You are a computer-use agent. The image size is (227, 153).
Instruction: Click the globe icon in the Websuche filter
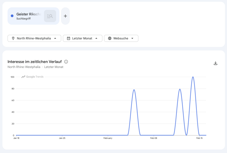pos(110,38)
